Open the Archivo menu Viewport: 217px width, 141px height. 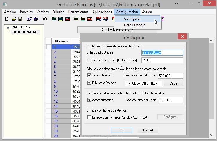(10, 12)
